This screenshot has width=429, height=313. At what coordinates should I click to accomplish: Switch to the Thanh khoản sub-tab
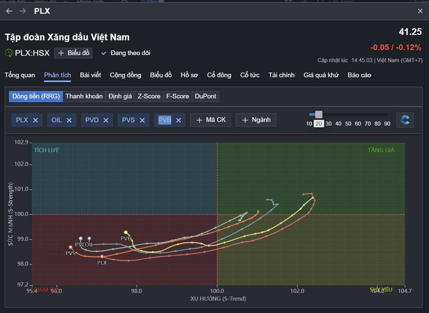pyautogui.click(x=84, y=96)
